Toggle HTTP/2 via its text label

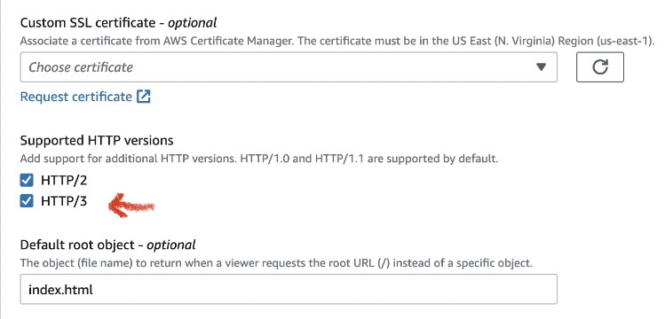(x=64, y=181)
